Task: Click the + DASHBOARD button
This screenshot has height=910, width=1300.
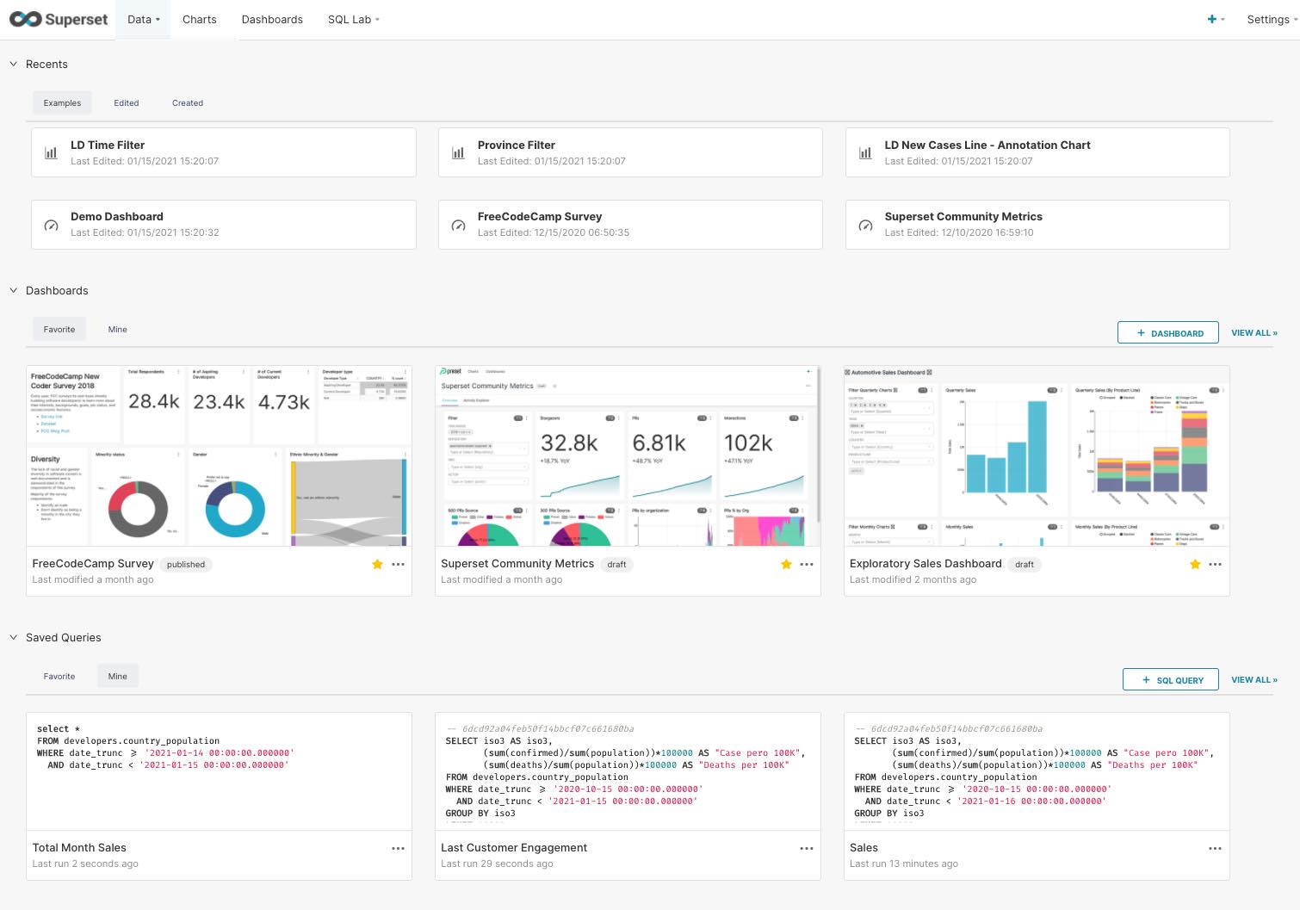Action: pos(1167,333)
